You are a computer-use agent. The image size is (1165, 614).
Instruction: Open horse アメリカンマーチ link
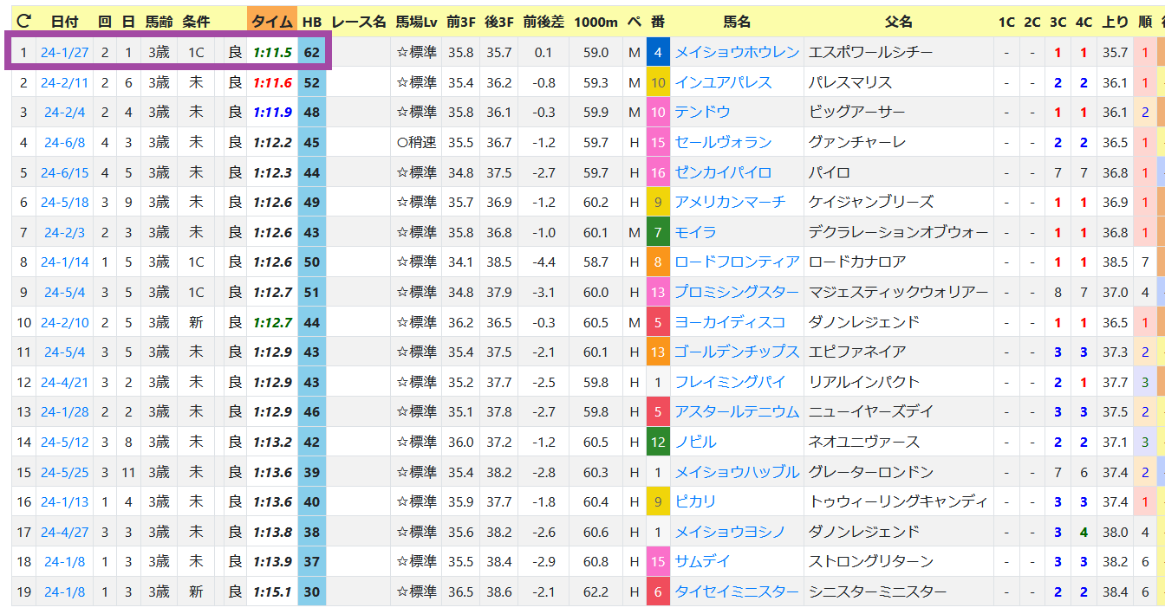pyautogui.click(x=730, y=203)
